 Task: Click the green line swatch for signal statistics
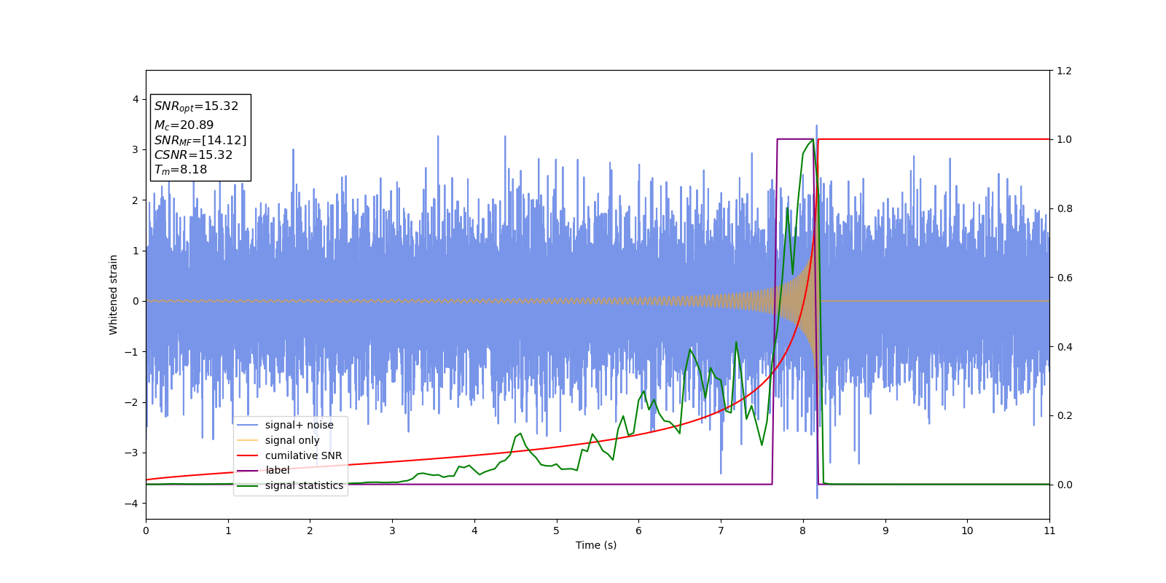(x=248, y=485)
